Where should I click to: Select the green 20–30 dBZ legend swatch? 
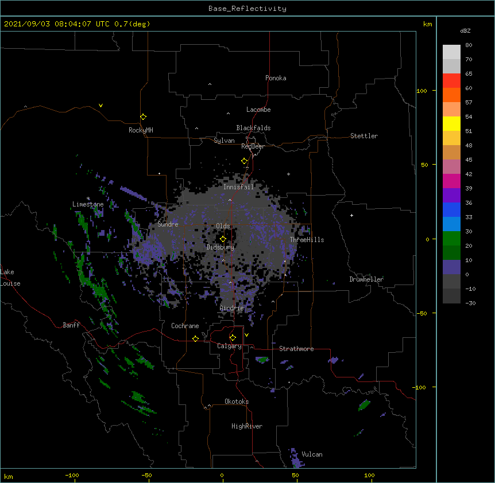coord(451,239)
